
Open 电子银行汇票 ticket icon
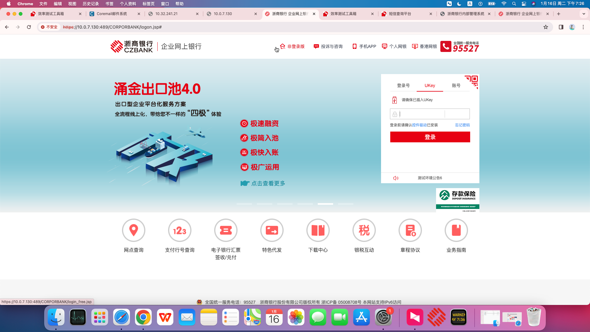pyautogui.click(x=226, y=230)
